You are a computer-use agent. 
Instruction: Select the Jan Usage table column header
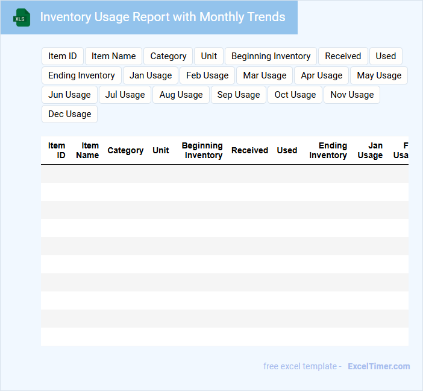tap(370, 150)
